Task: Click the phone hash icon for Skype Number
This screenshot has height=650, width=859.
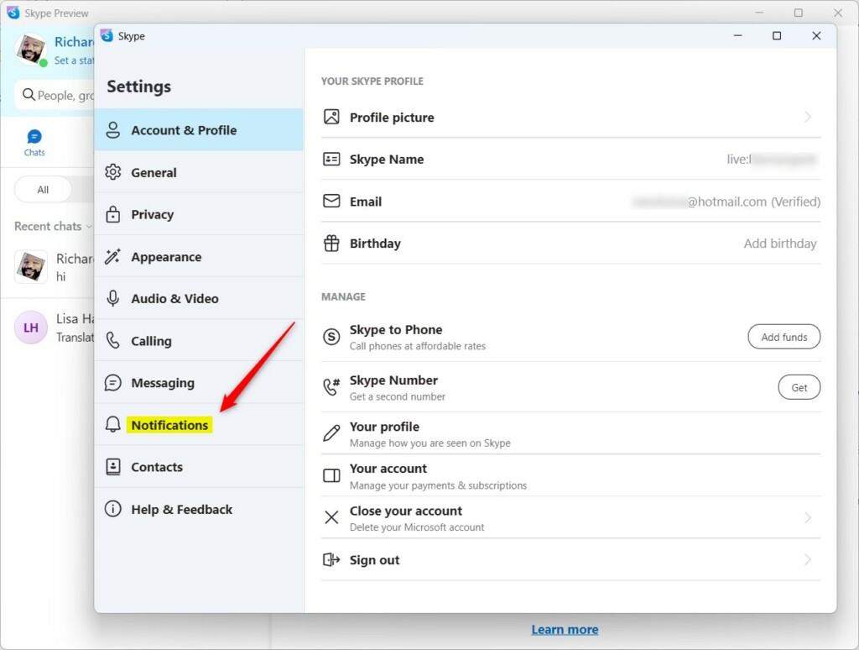Action: (x=331, y=386)
